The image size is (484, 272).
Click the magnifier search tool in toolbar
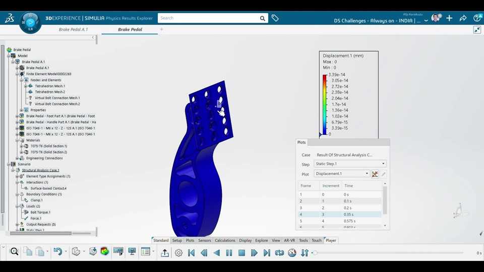coord(14,252)
